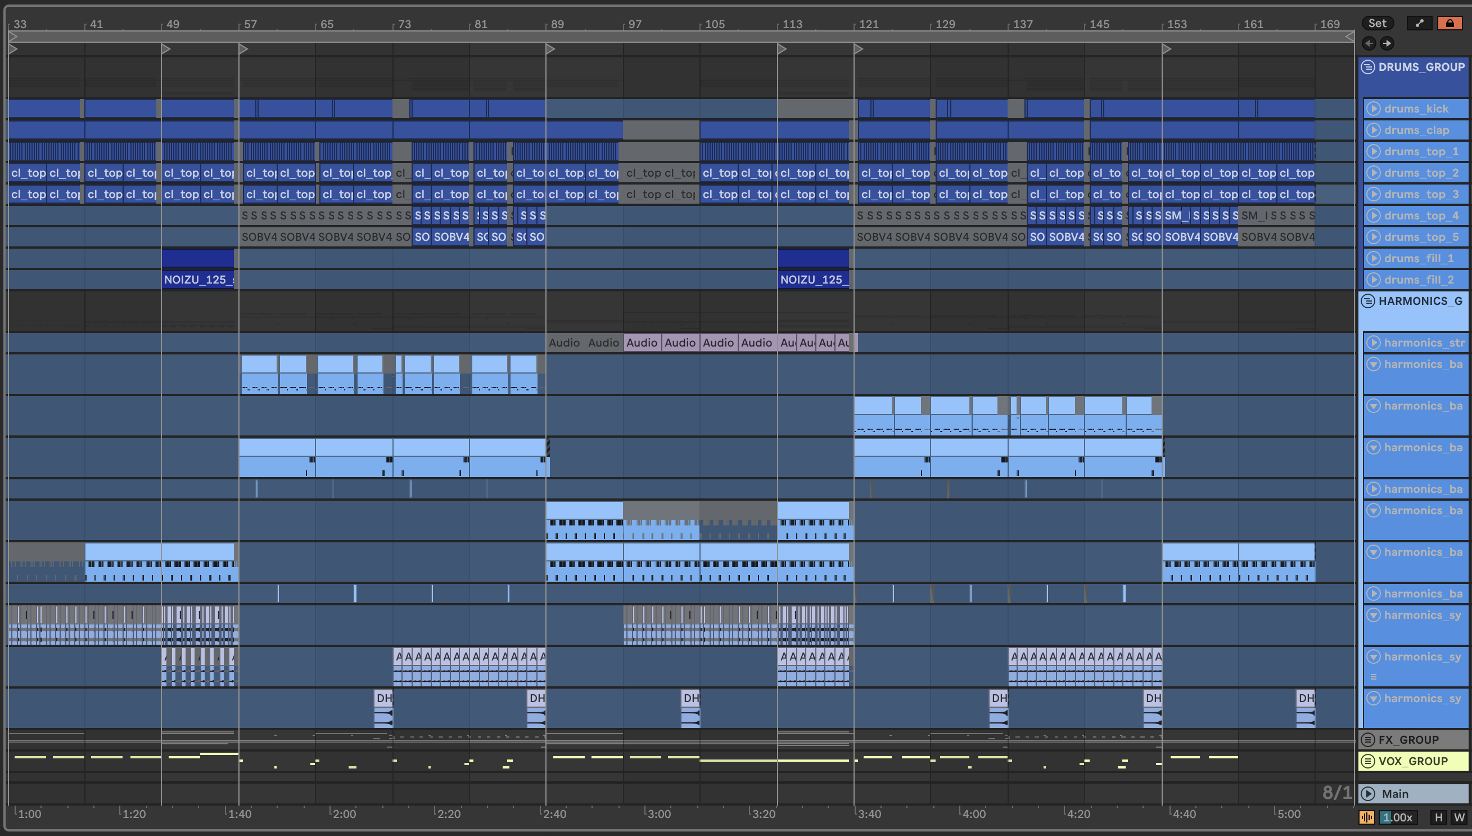Collapse the HARMONICS_G group fold icon

(1368, 301)
